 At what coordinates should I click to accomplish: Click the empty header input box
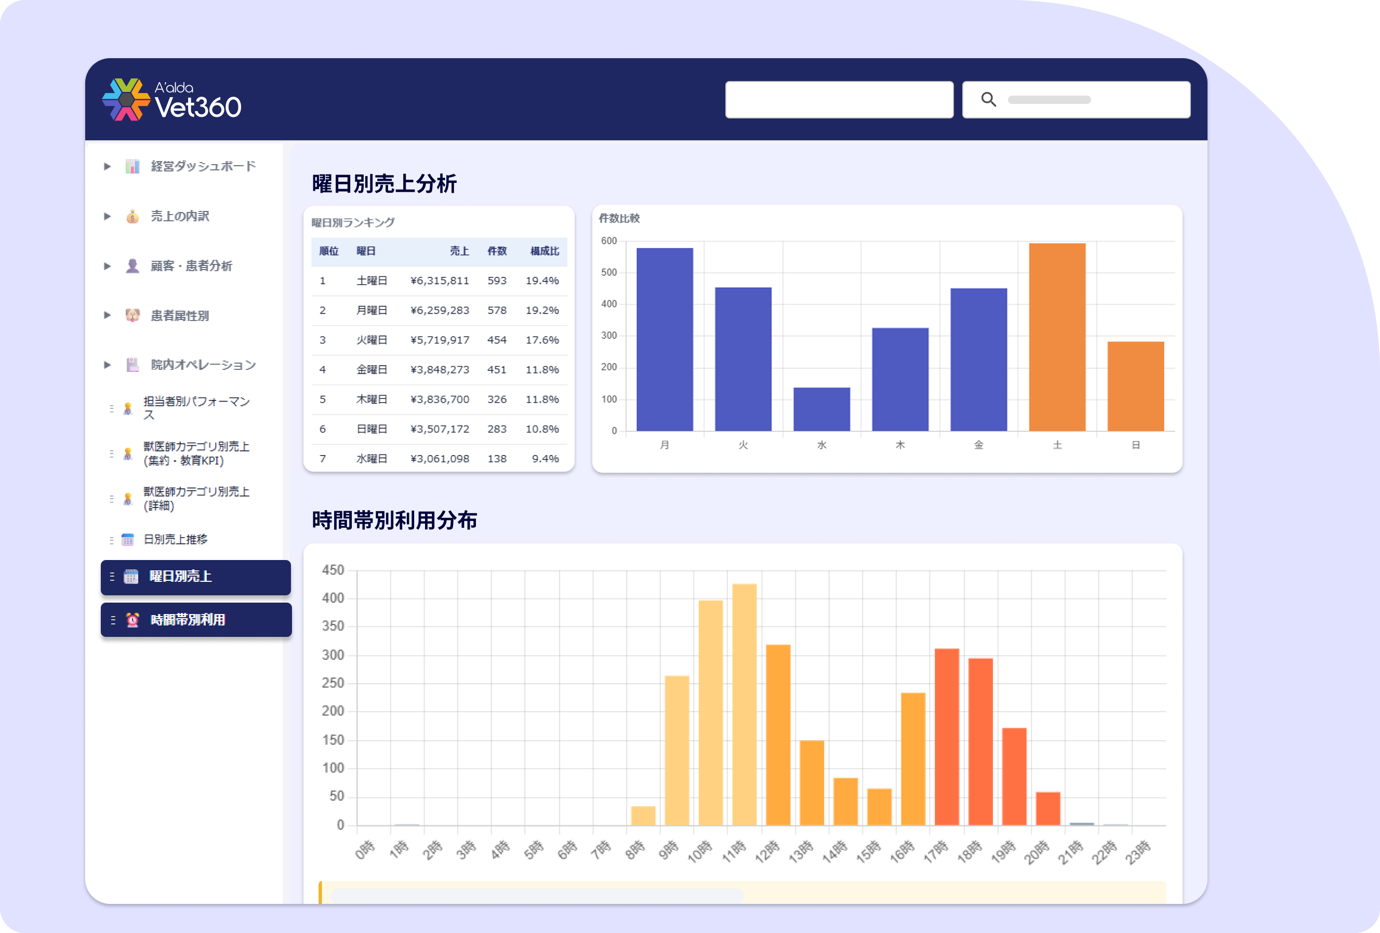click(839, 100)
